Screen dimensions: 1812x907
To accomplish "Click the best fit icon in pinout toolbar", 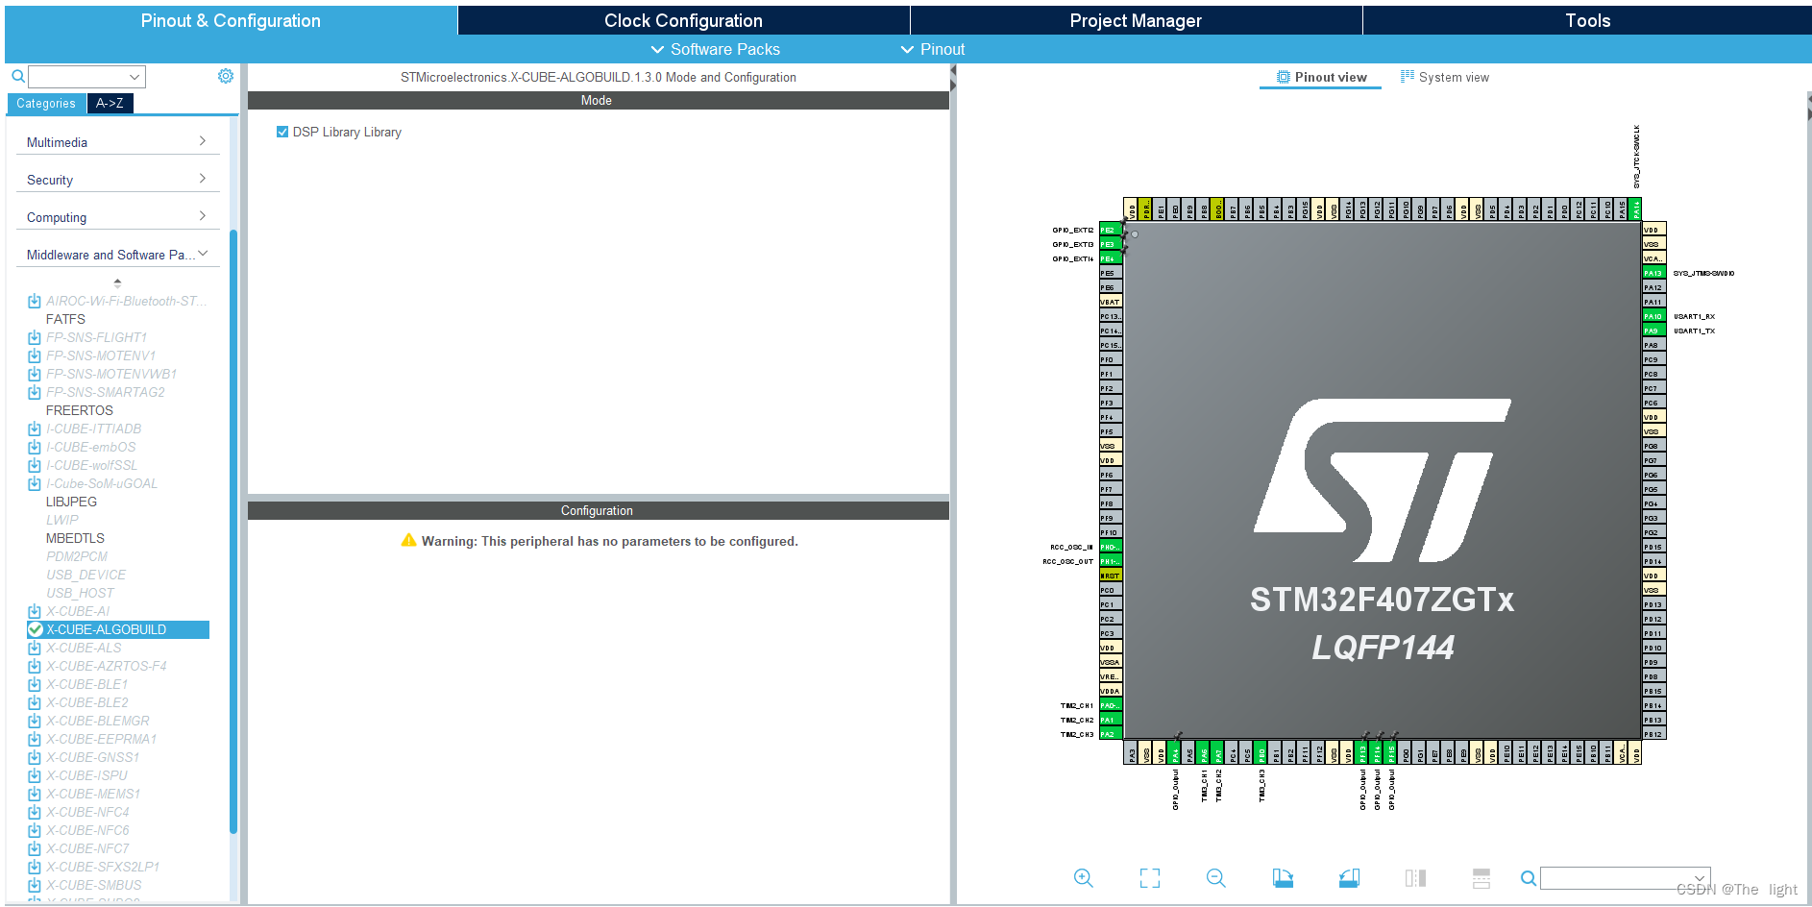I will click(1150, 877).
